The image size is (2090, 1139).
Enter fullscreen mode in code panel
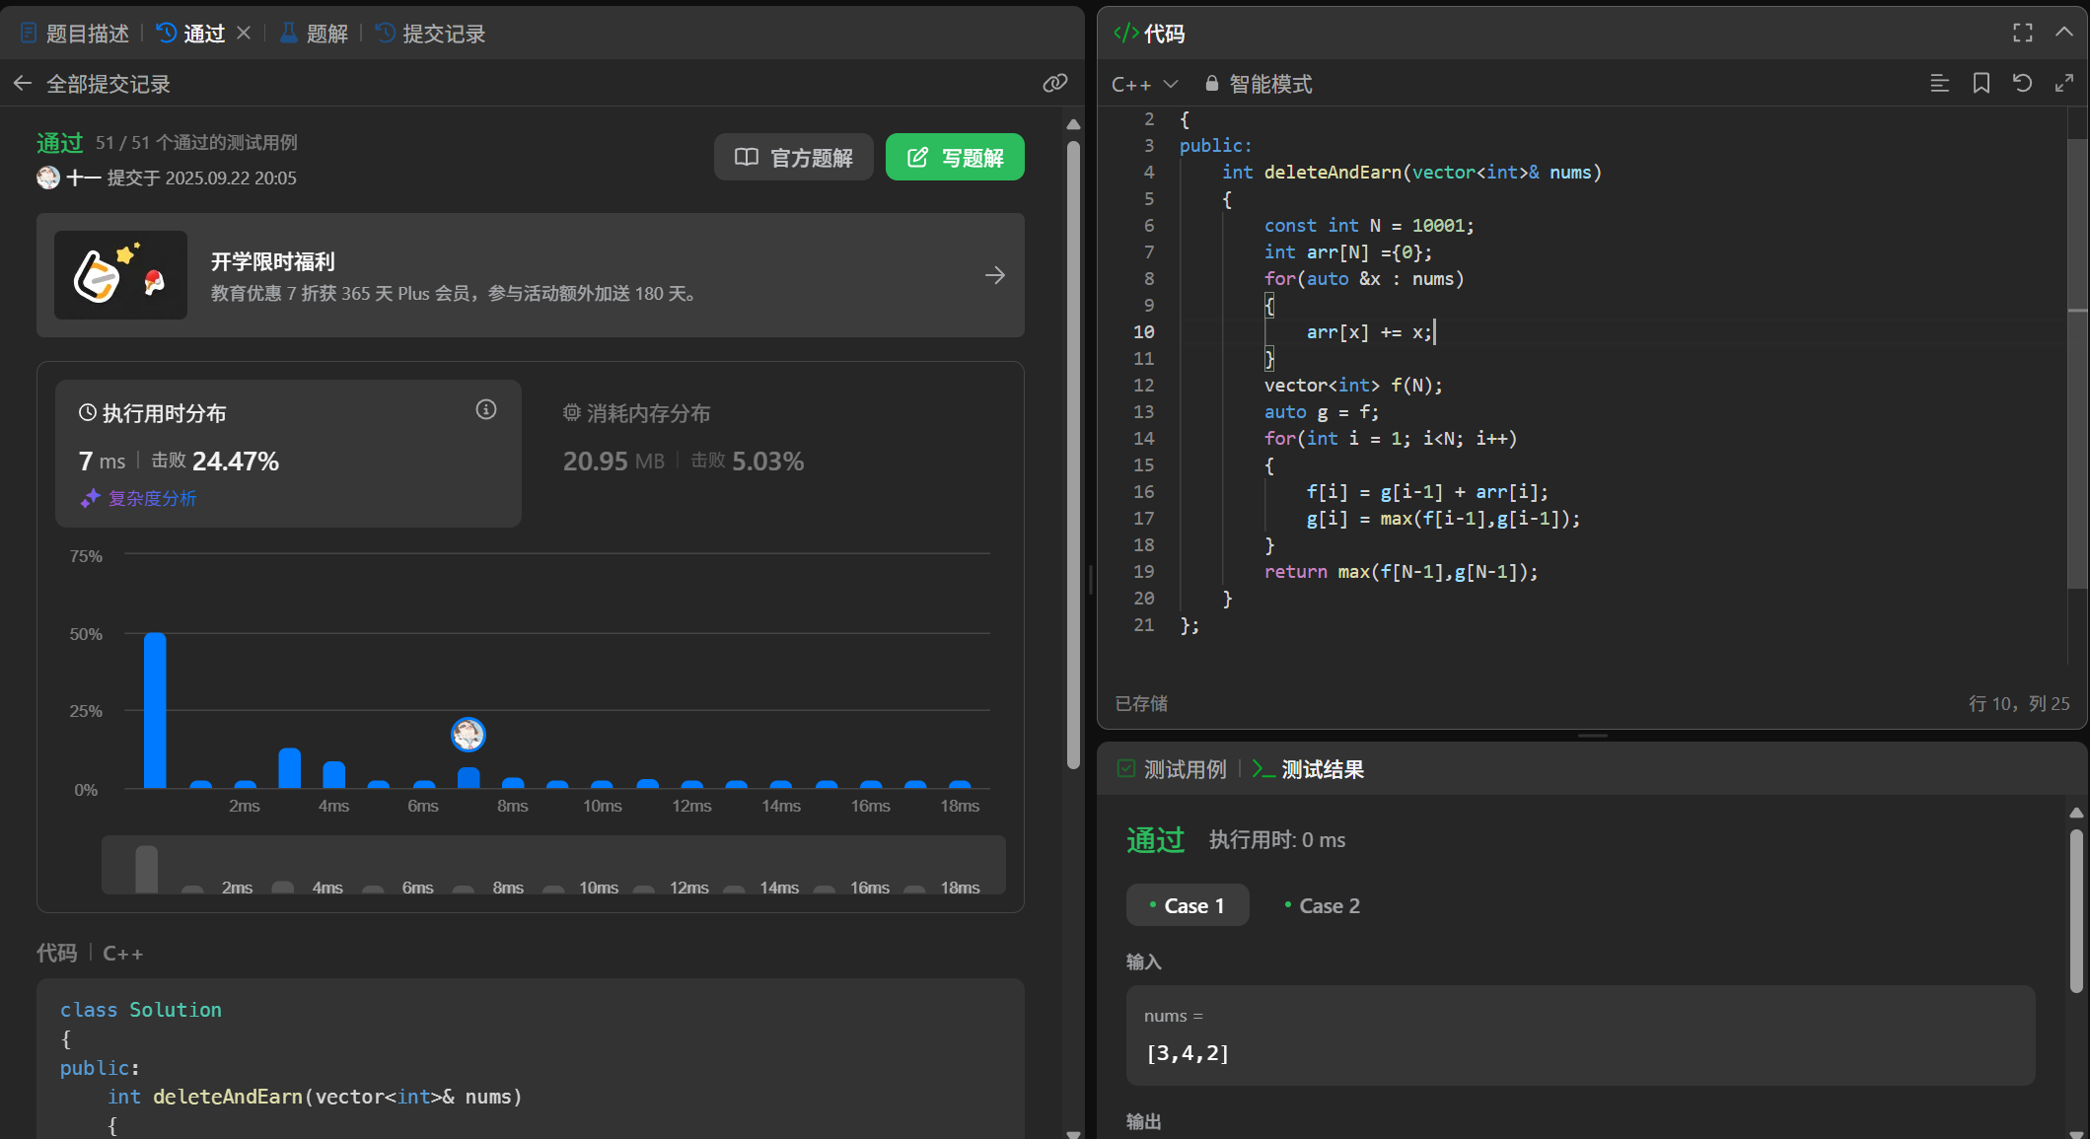(x=2023, y=33)
